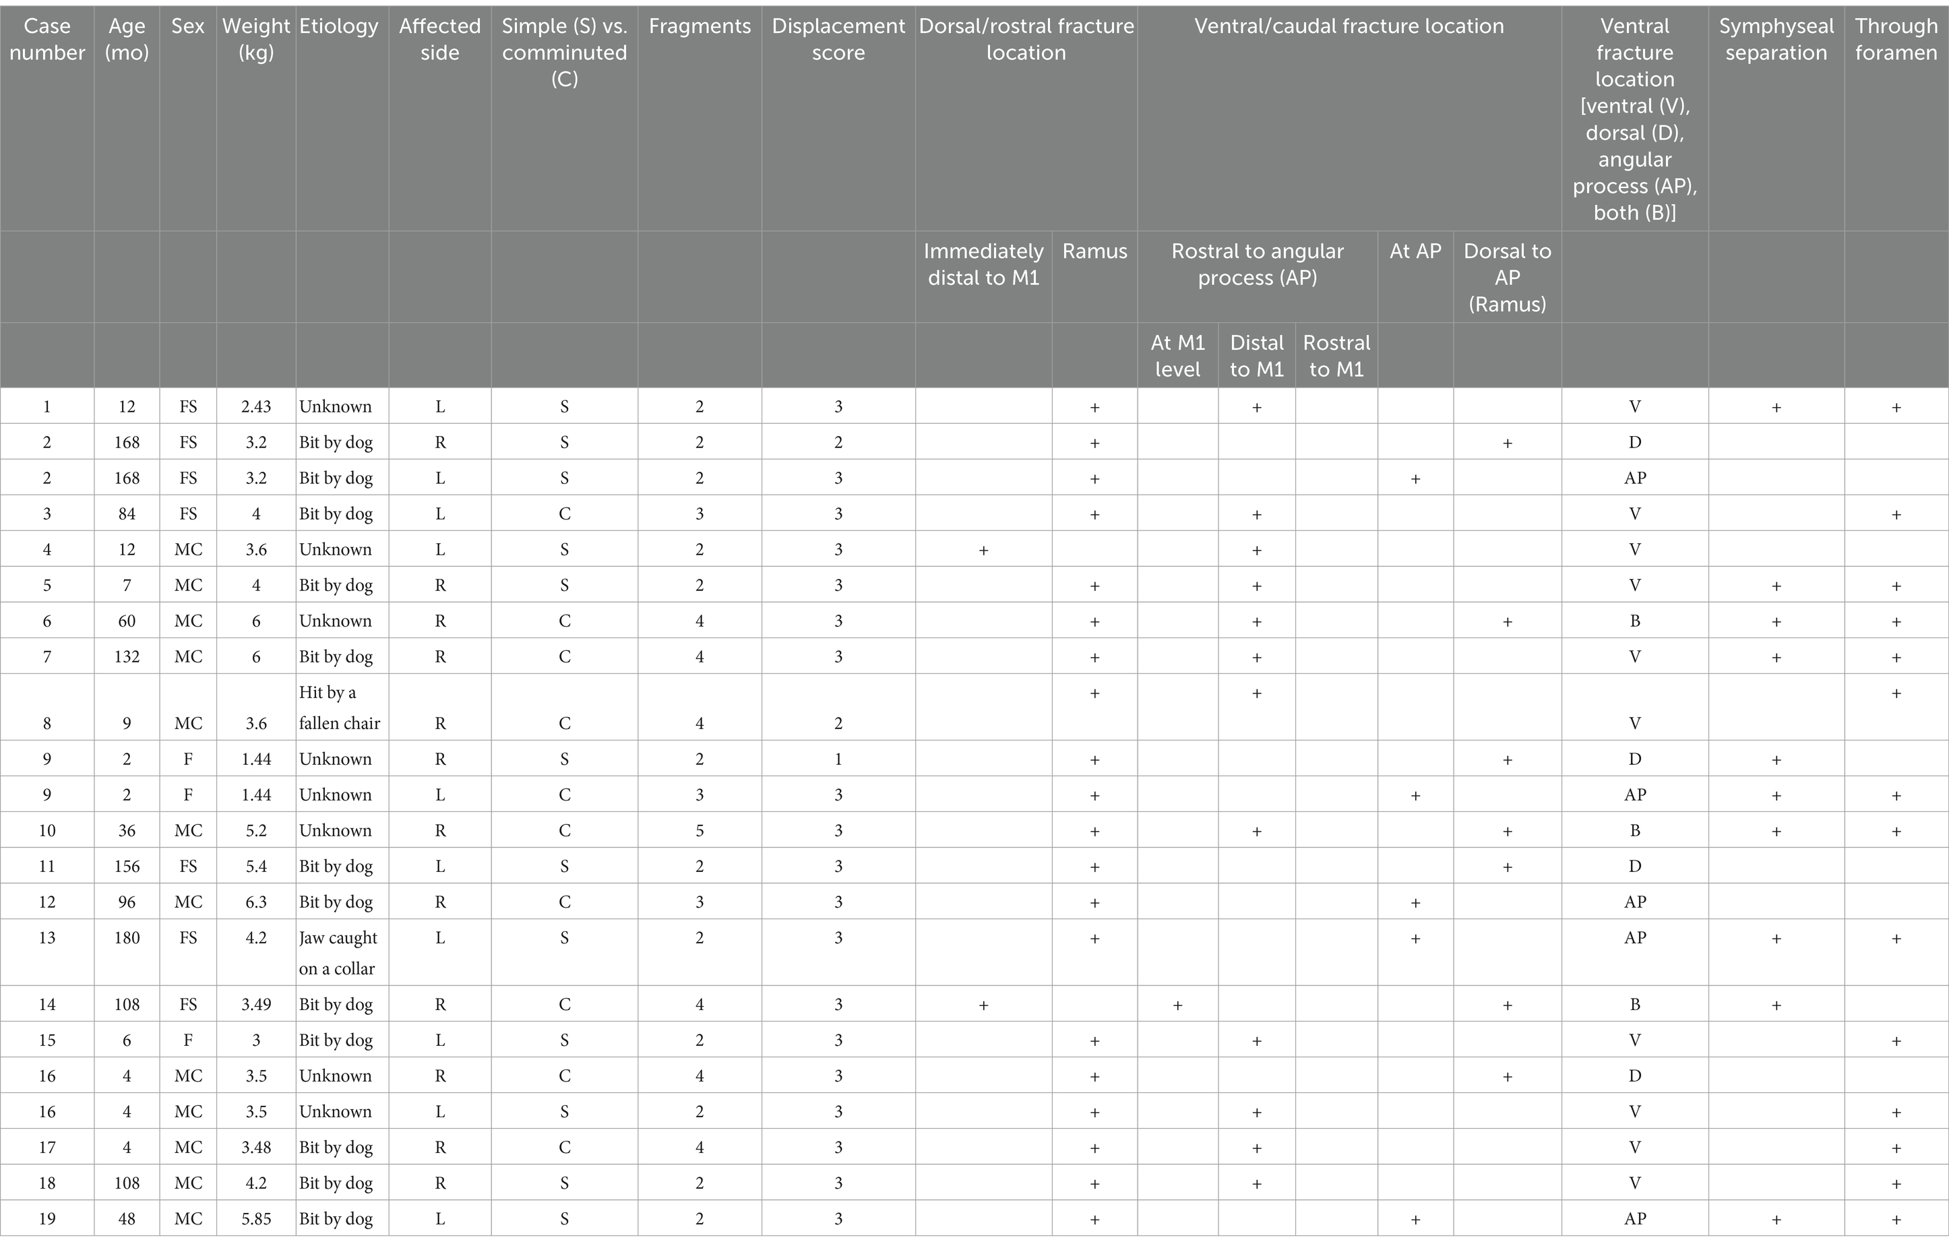The height and width of the screenshot is (1248, 1949).
Task: Select the age value "48"
Action: coord(127,1219)
